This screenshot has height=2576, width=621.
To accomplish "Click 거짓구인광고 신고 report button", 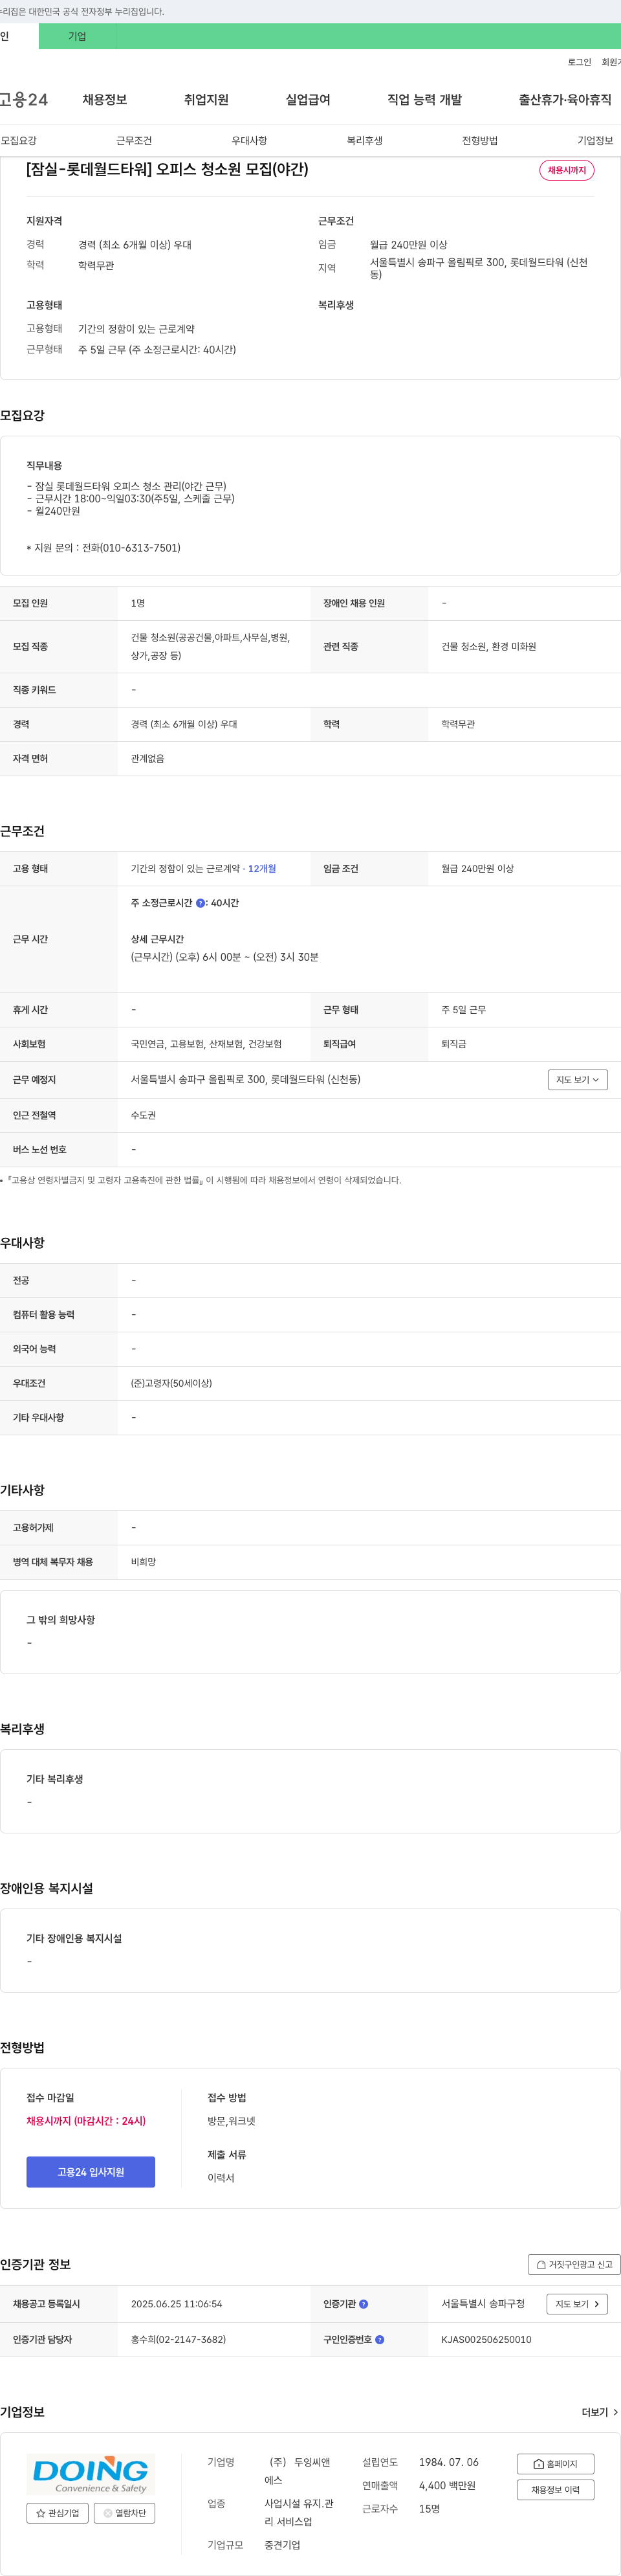I will point(574,2265).
